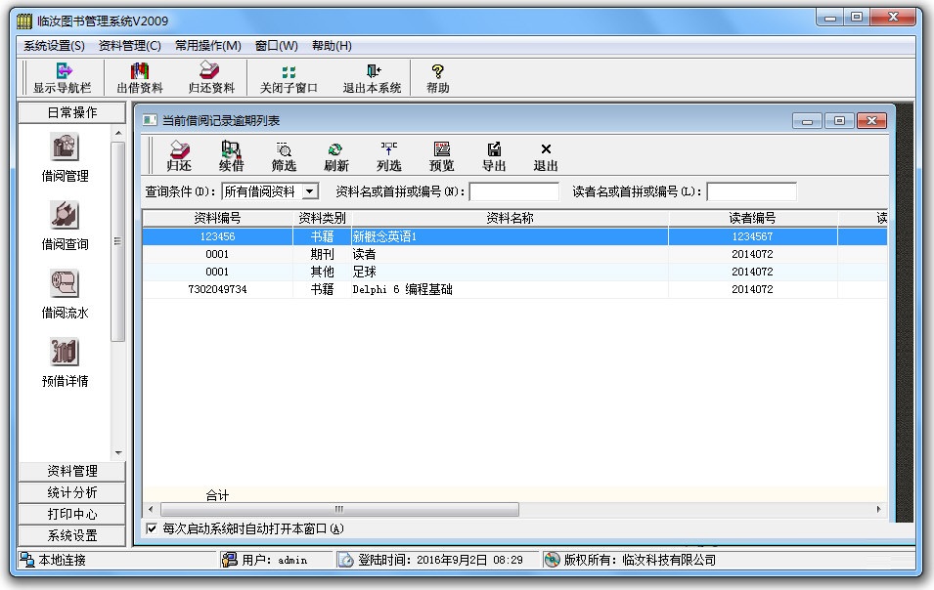Image resolution: width=934 pixels, height=590 pixels.
Task: Click the 合计 total row label
Action: [217, 495]
